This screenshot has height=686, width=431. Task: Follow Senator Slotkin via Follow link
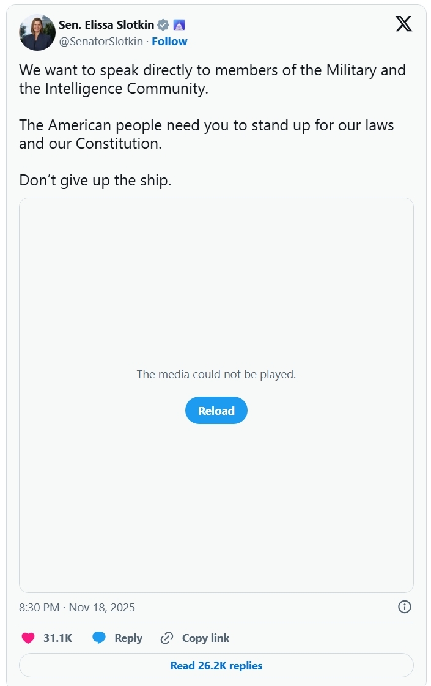[x=169, y=41]
